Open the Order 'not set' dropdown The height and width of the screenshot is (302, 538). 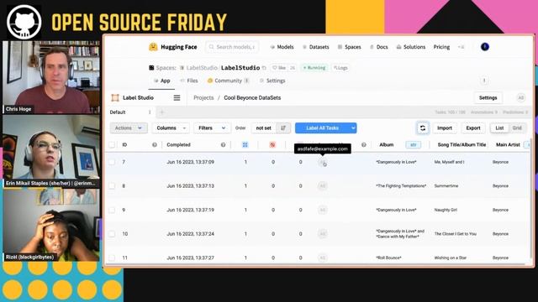pyautogui.click(x=263, y=128)
